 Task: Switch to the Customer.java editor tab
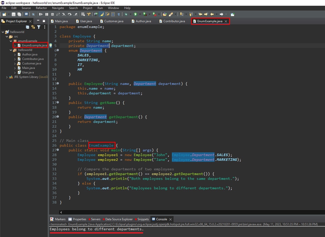(x=113, y=21)
